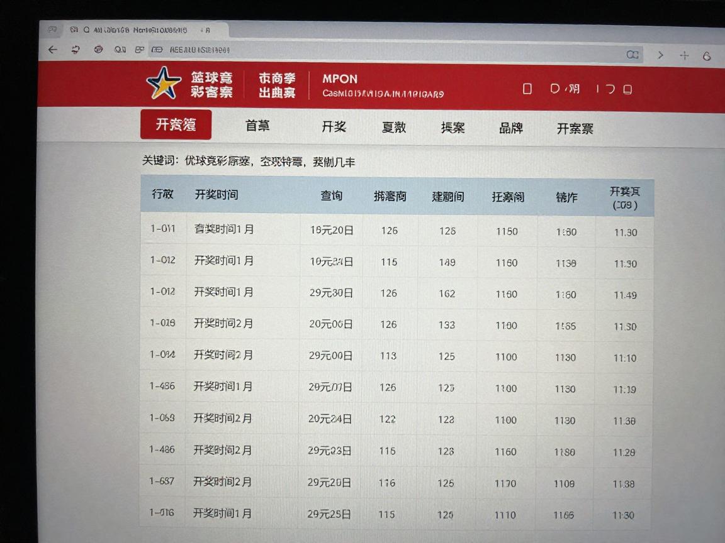The image size is (725, 543).
Task: Click the circular icon right of reload
Action: click(x=98, y=50)
